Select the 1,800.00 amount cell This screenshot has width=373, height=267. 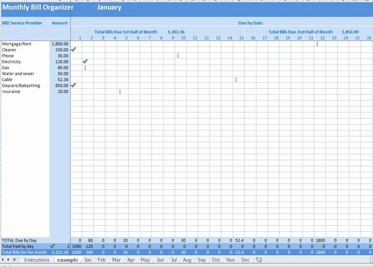pyautogui.click(x=60, y=44)
